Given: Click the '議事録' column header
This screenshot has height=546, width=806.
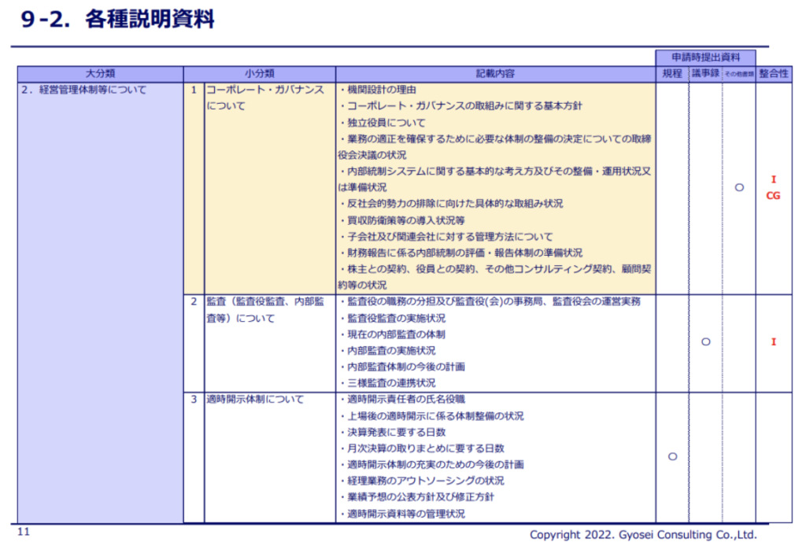Looking at the screenshot, I should tap(705, 73).
